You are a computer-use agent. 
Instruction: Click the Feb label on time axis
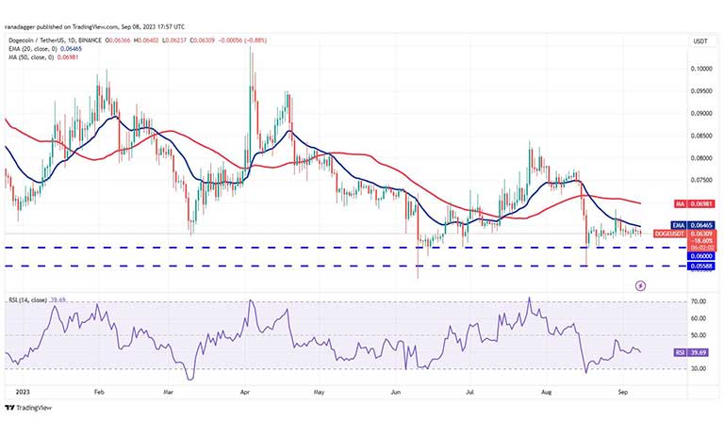coord(99,392)
